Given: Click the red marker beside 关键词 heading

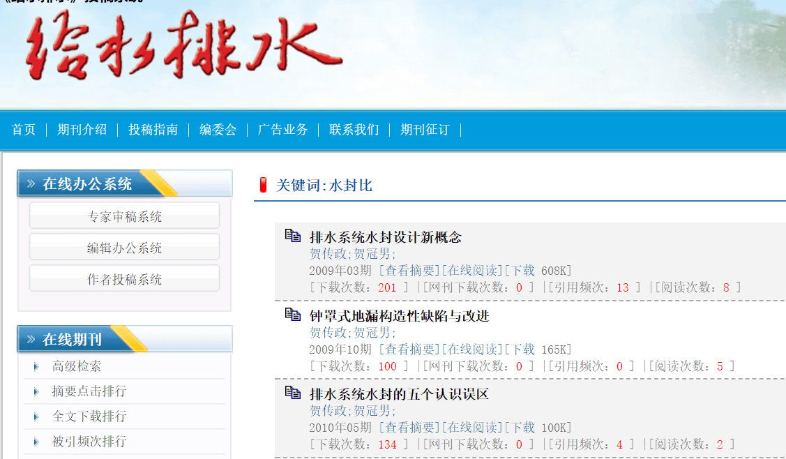Looking at the screenshot, I should pyautogui.click(x=263, y=185).
